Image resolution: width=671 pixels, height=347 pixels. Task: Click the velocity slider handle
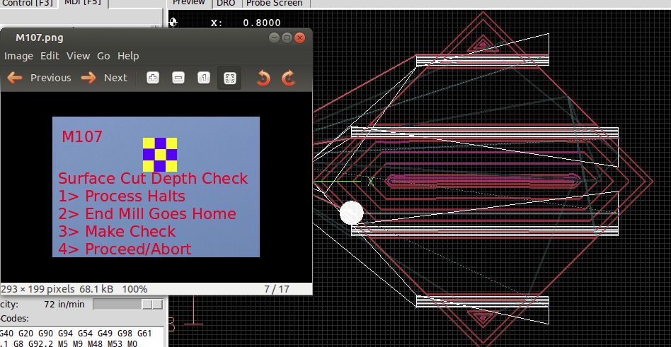(x=151, y=304)
